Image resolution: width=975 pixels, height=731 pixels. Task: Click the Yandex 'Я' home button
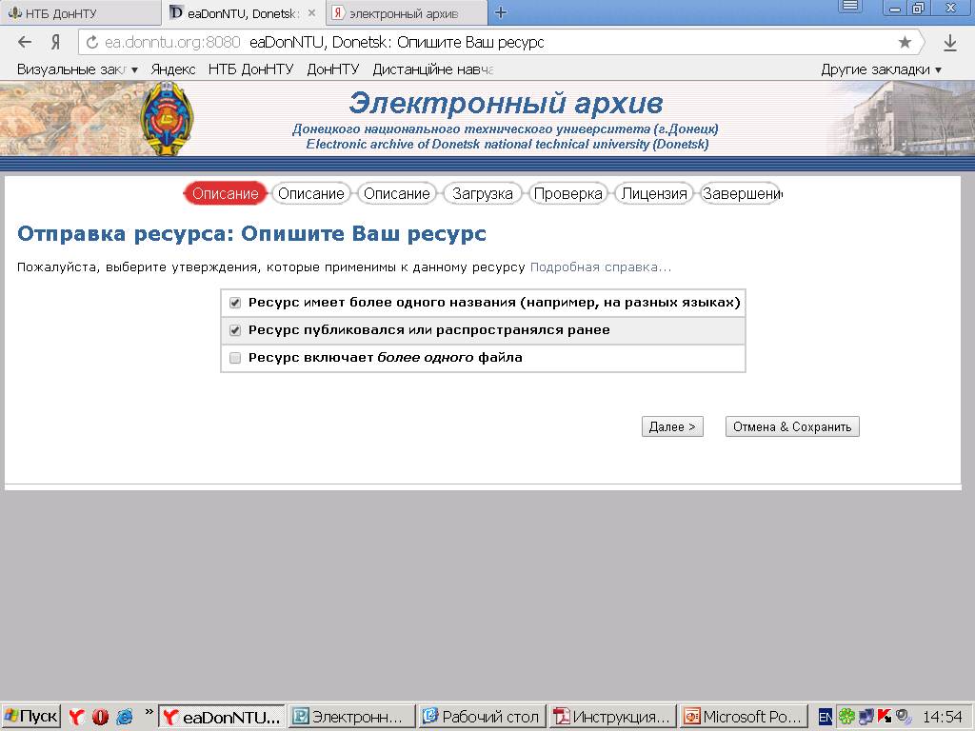point(56,42)
